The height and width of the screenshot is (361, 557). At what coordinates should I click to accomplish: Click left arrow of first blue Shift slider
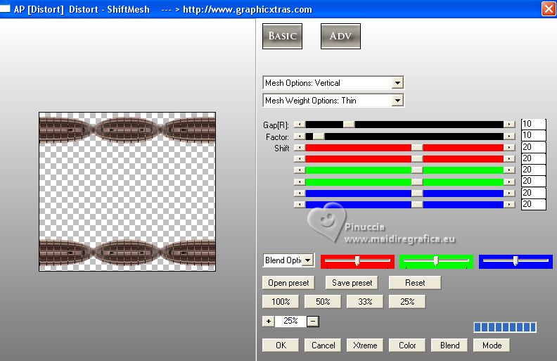click(x=300, y=194)
